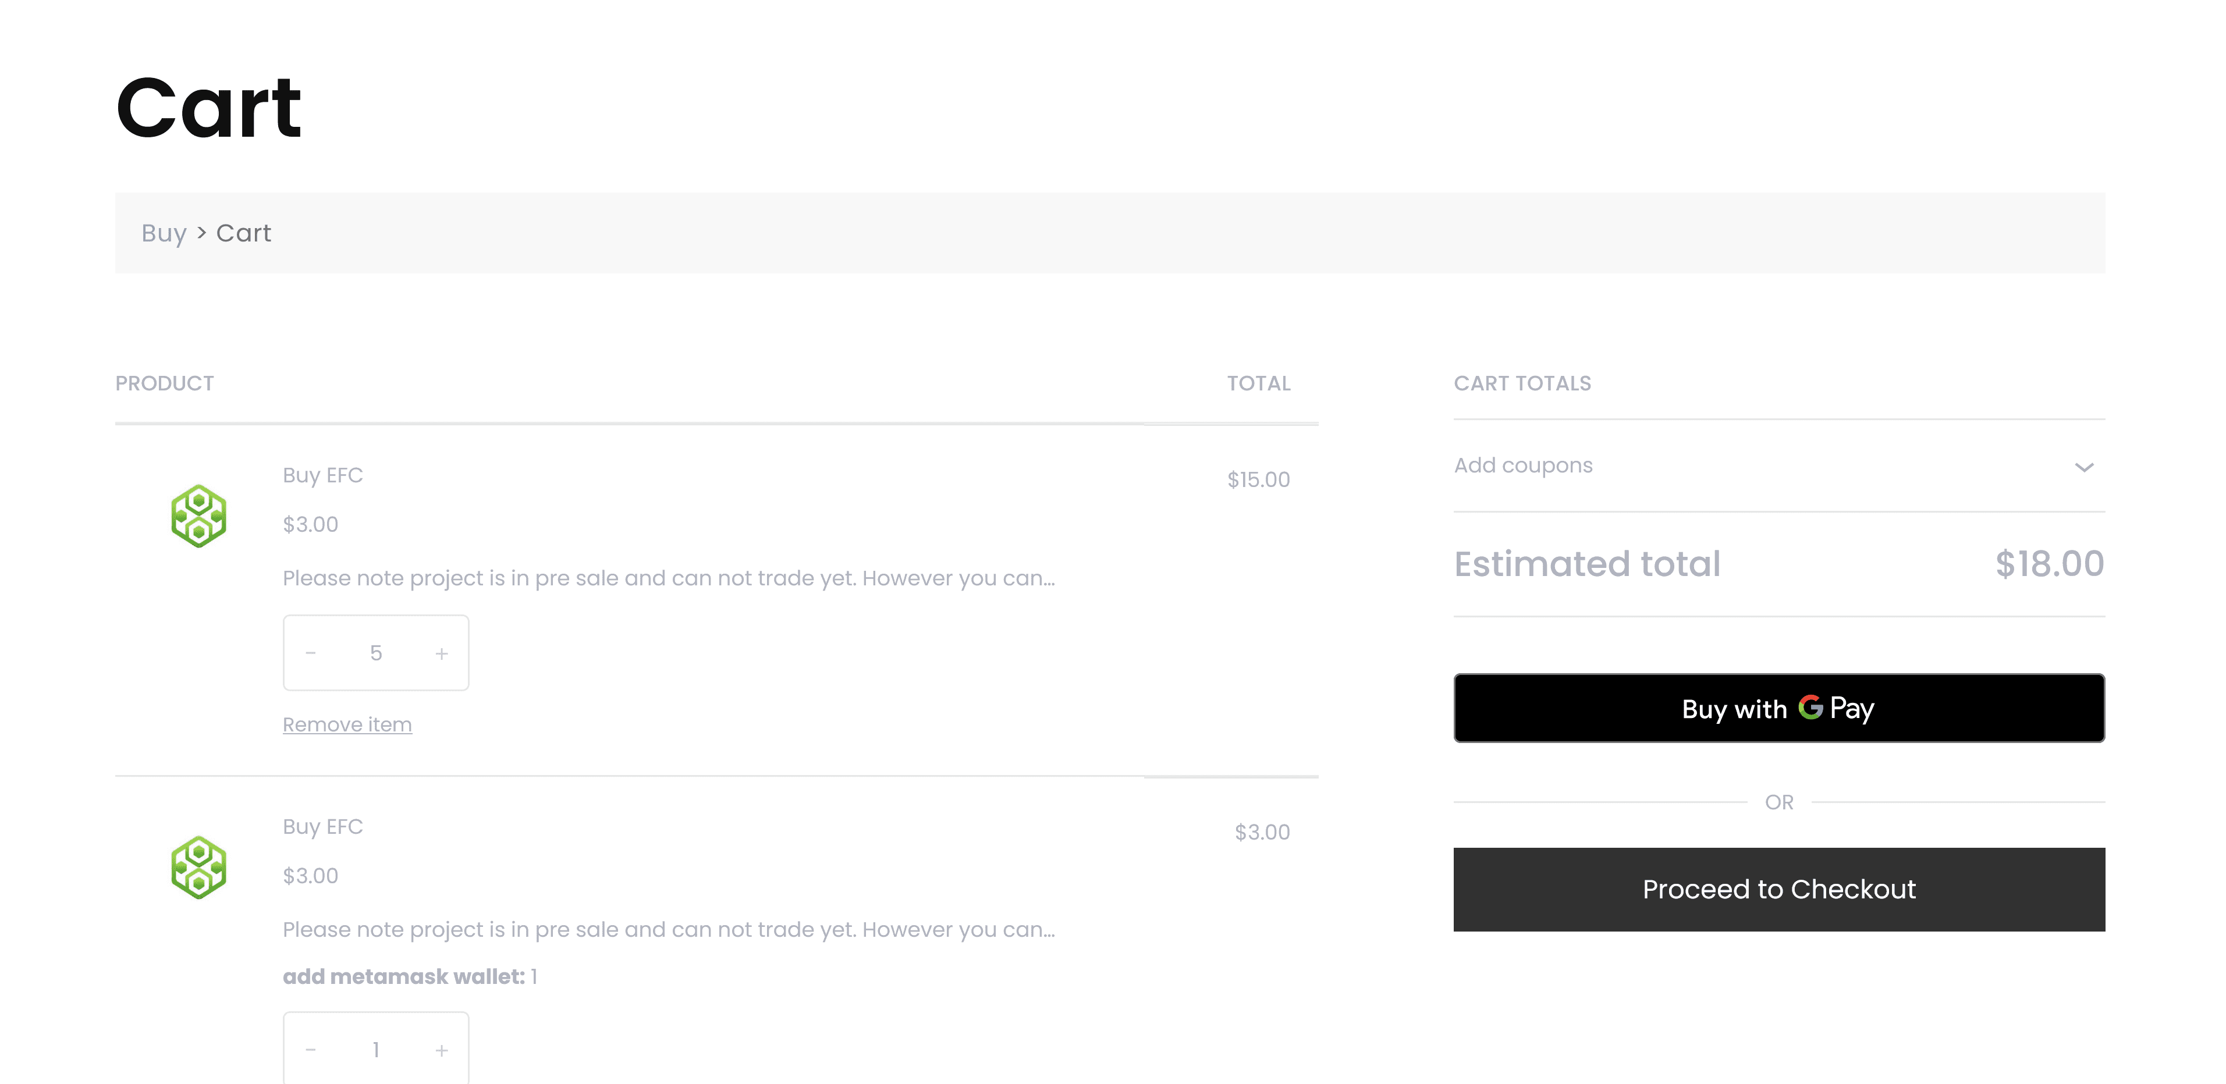Screen dimensions: 2226x1084
Task: Open second Buy EFC product title
Action: (322, 827)
